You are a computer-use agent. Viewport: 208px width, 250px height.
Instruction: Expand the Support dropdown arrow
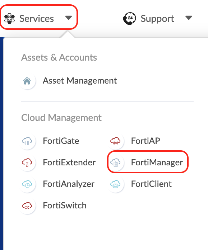[x=189, y=18]
